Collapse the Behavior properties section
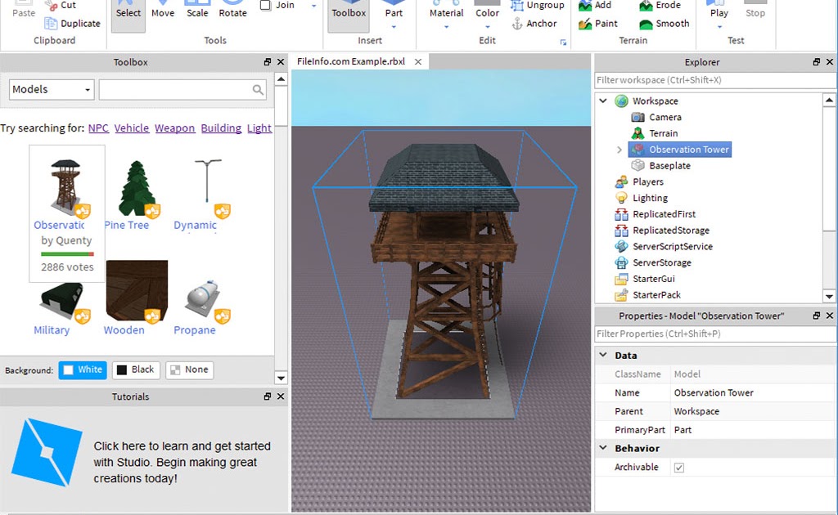This screenshot has height=515, width=838. 603,448
